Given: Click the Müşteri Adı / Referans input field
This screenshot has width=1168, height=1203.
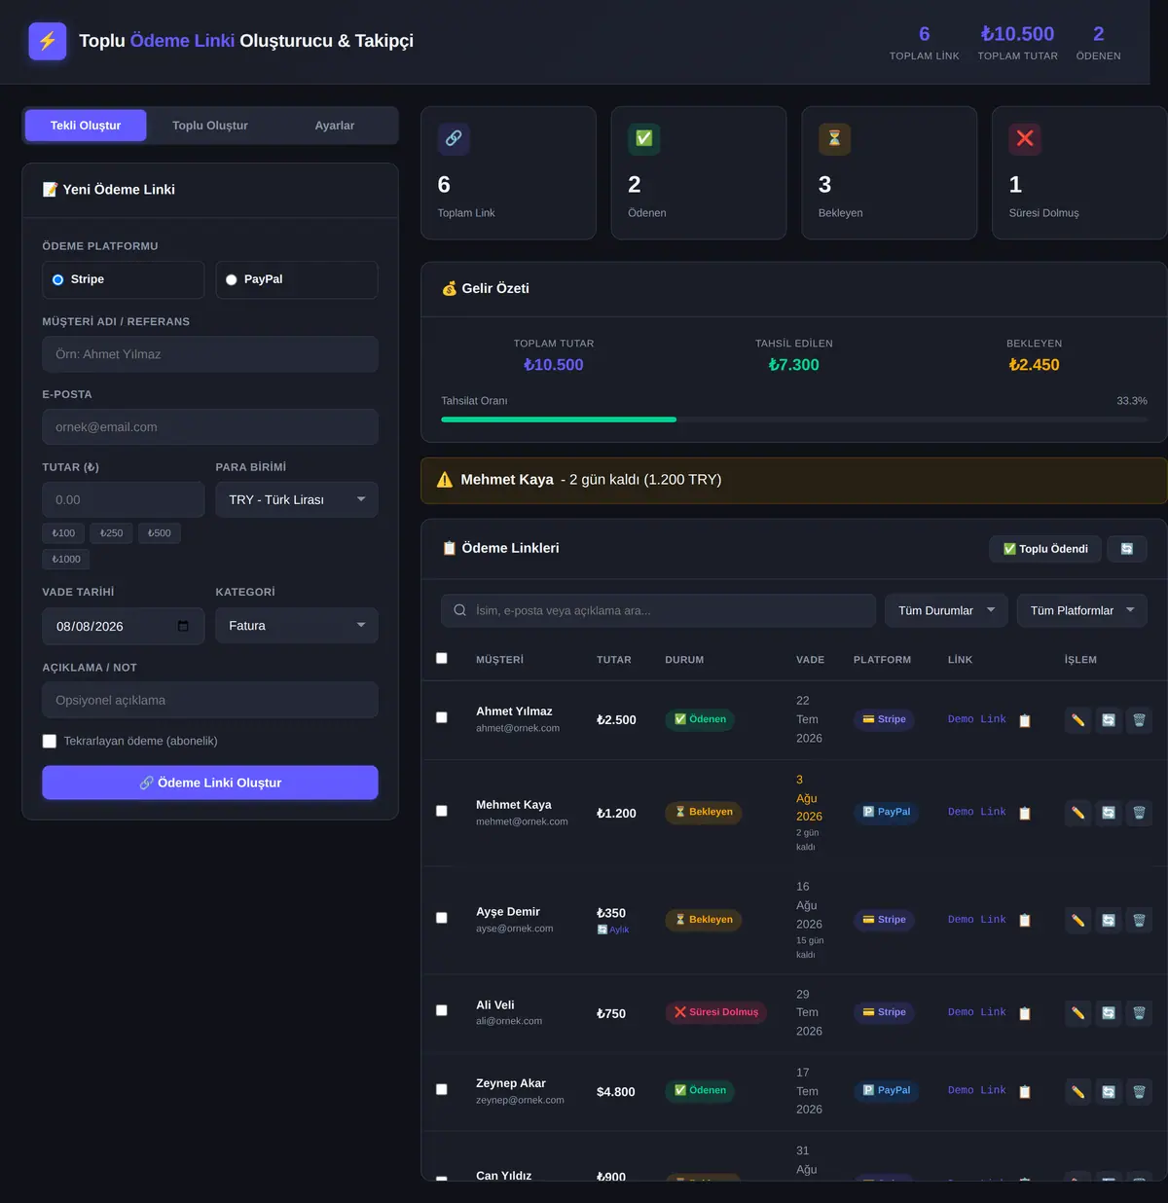Looking at the screenshot, I should [210, 354].
